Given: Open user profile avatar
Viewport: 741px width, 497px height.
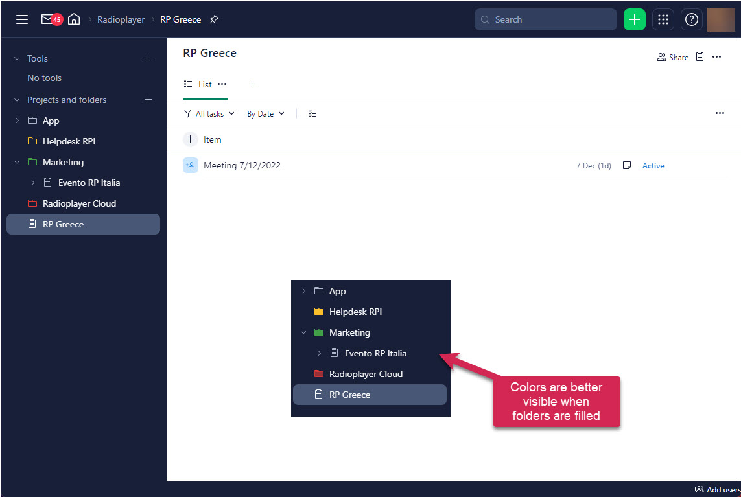Looking at the screenshot, I should coord(720,19).
